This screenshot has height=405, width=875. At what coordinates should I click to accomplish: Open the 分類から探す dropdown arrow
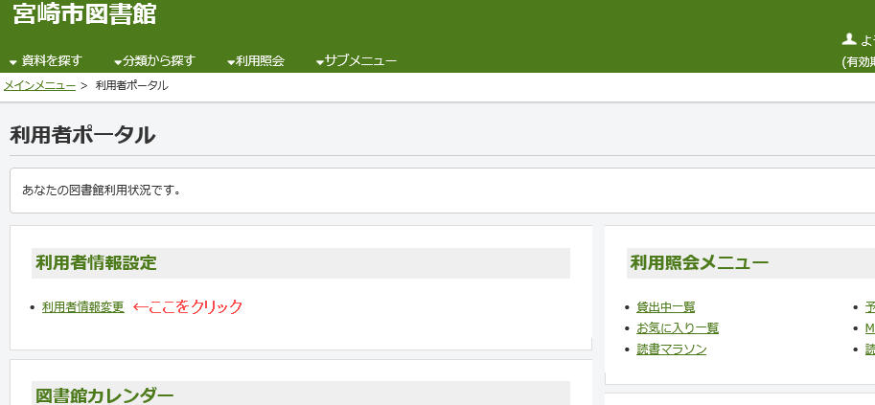118,62
